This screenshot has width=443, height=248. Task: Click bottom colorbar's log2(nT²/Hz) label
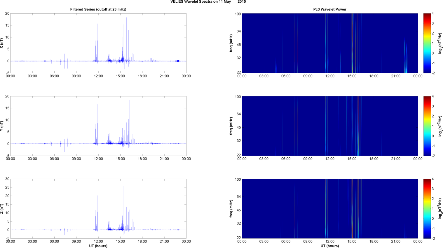[x=440, y=209]
